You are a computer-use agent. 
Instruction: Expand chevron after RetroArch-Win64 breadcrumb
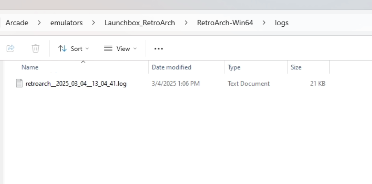click(x=264, y=23)
